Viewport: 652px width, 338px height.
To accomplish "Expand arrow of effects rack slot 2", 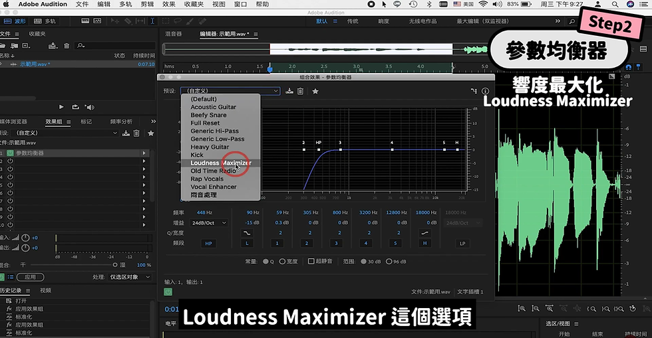I will point(144,161).
